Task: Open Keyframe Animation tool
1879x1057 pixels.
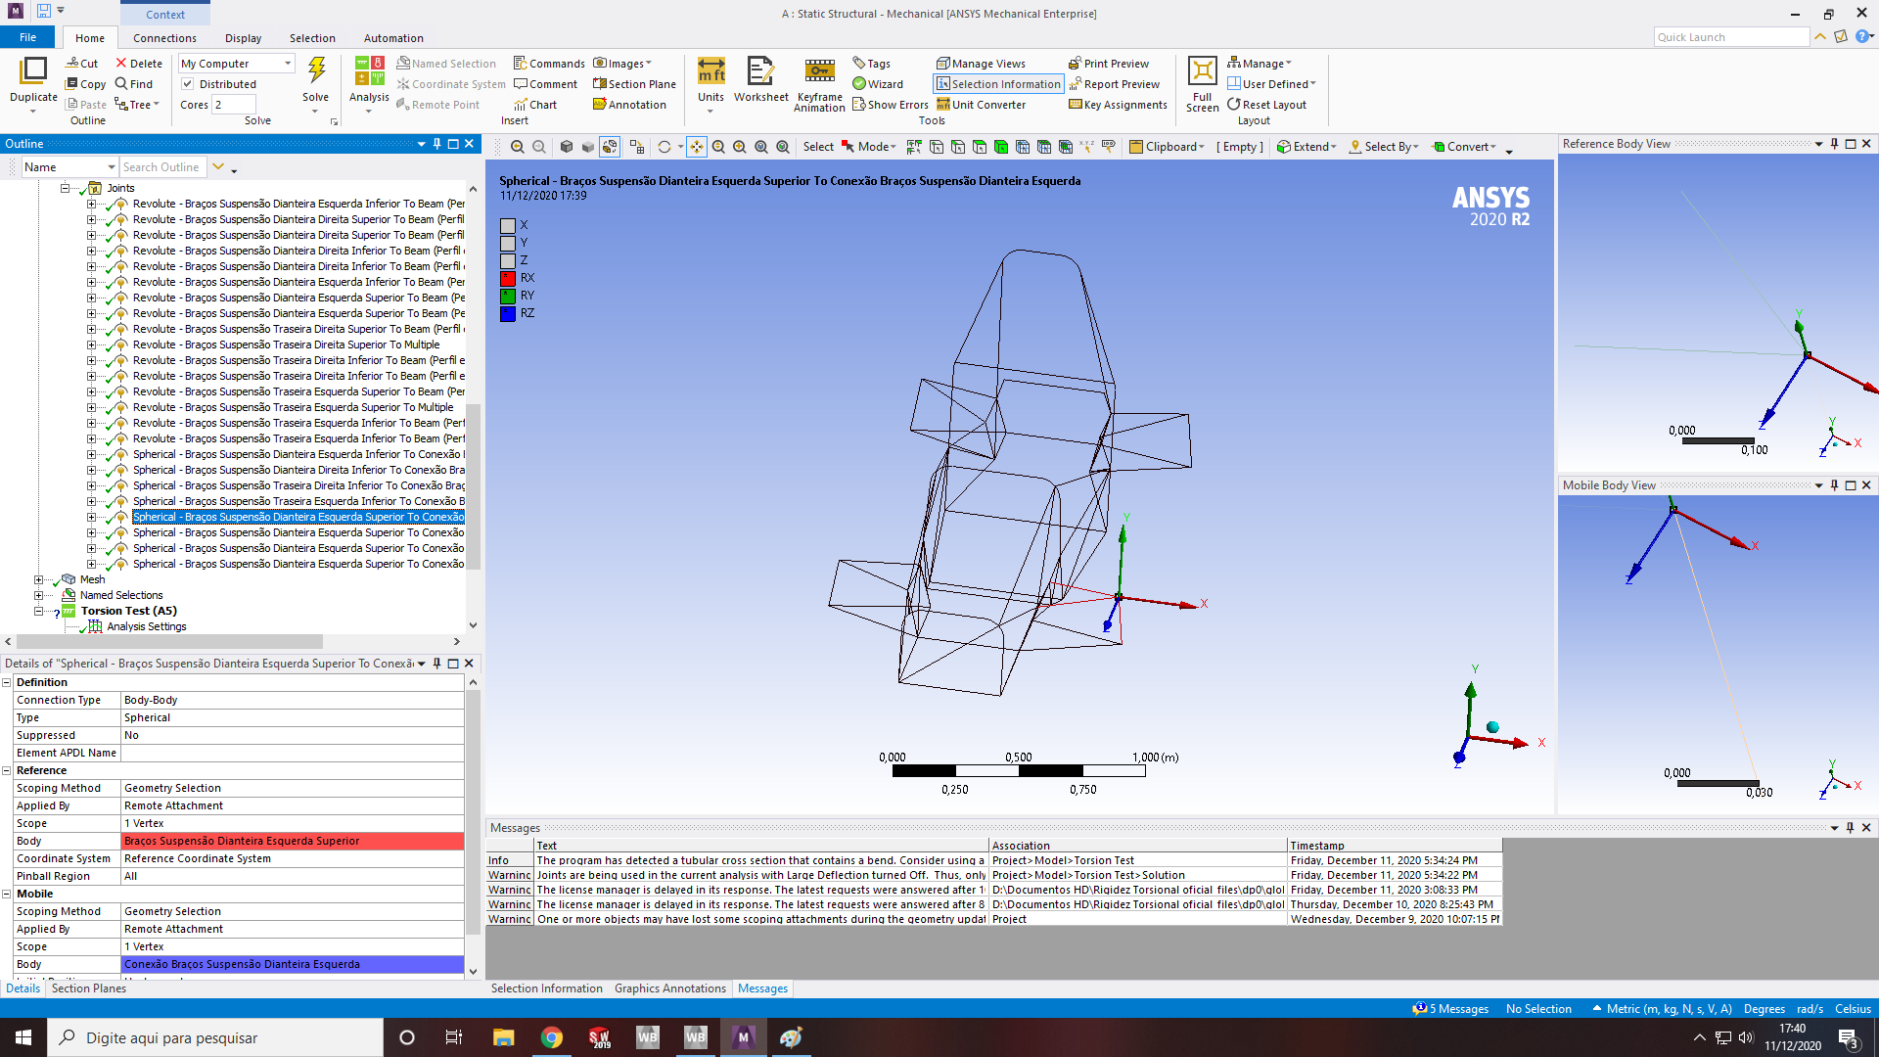Action: [819, 84]
